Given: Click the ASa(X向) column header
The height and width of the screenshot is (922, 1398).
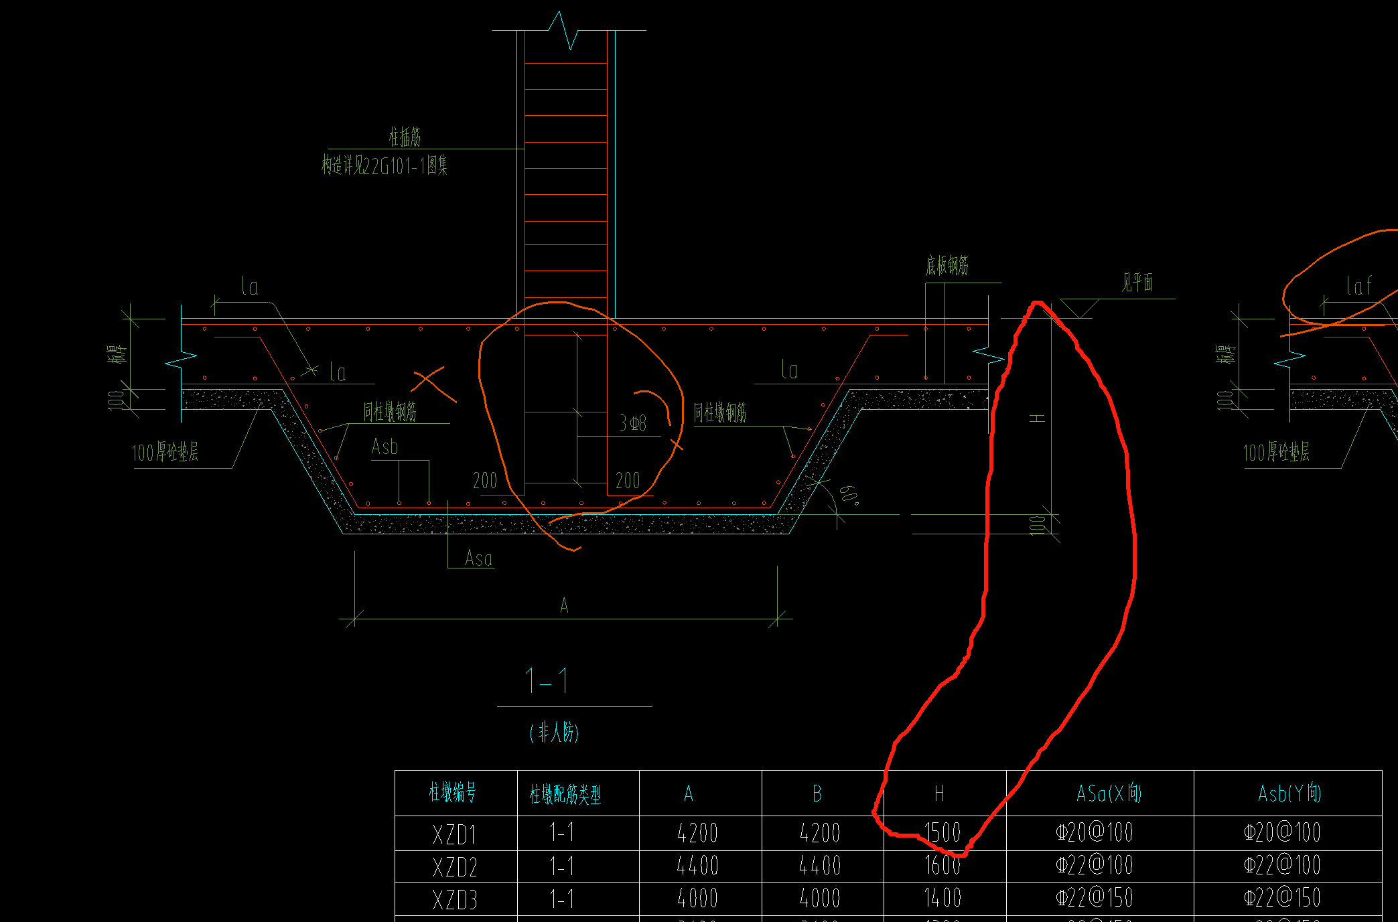Looking at the screenshot, I should pyautogui.click(x=1109, y=793).
